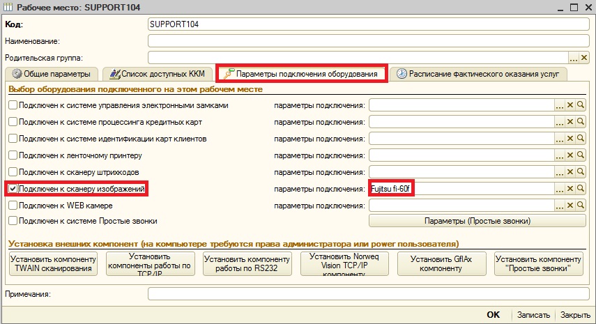Open lookup for credit card processing parameters
Screen dimensions: 596x324
(581, 122)
